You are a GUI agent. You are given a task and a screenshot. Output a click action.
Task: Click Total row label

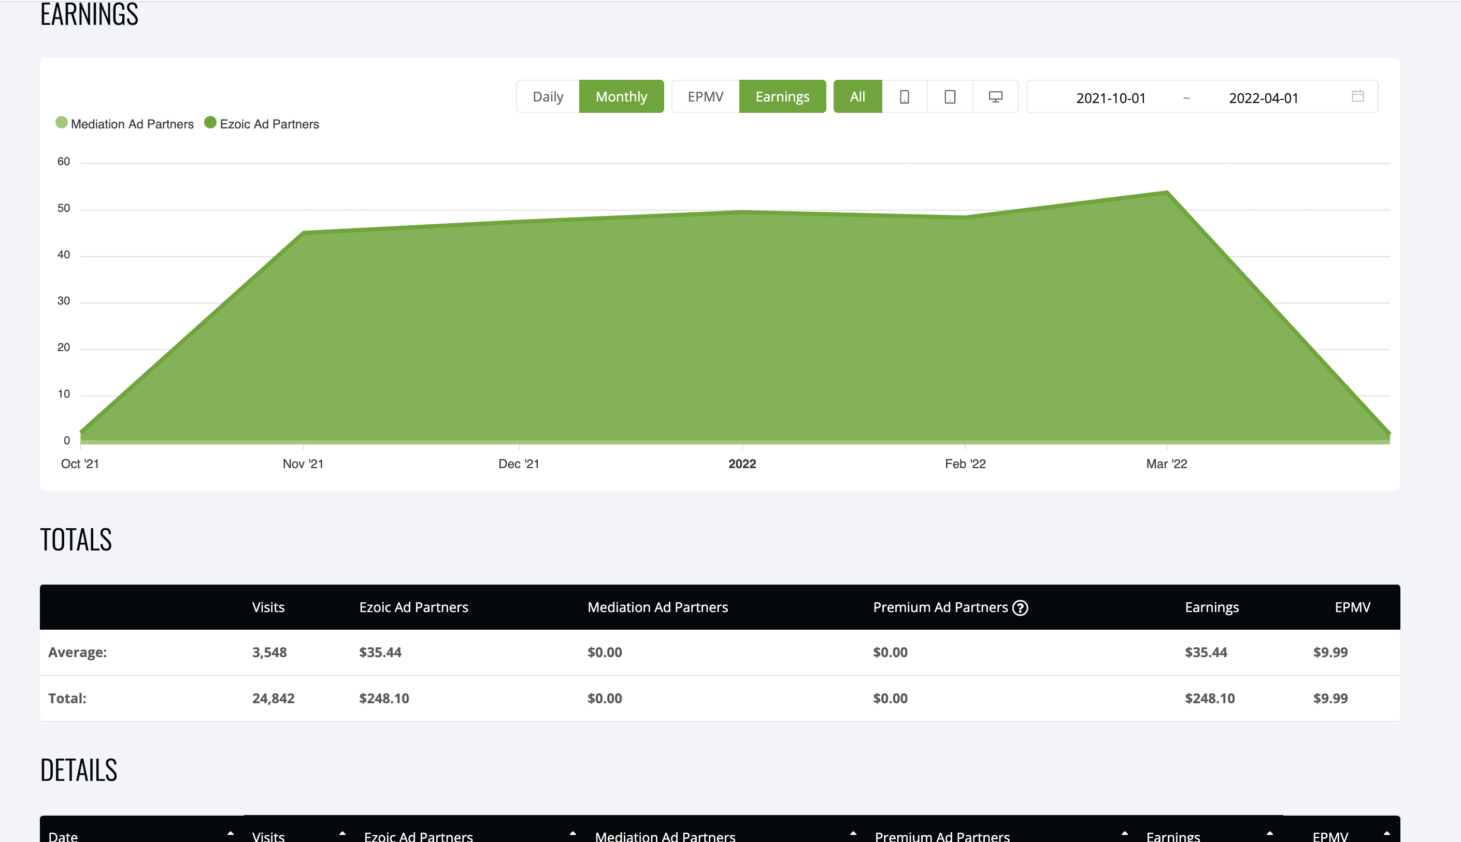[x=67, y=698]
